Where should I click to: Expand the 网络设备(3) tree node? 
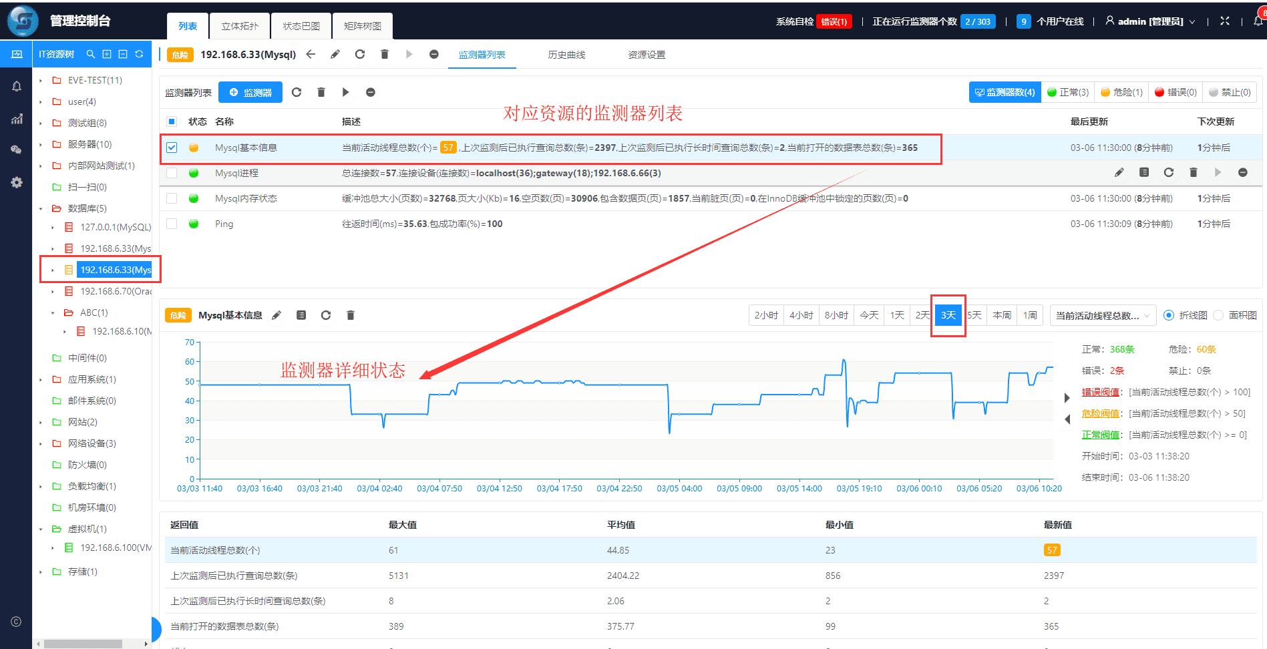pyautogui.click(x=41, y=443)
